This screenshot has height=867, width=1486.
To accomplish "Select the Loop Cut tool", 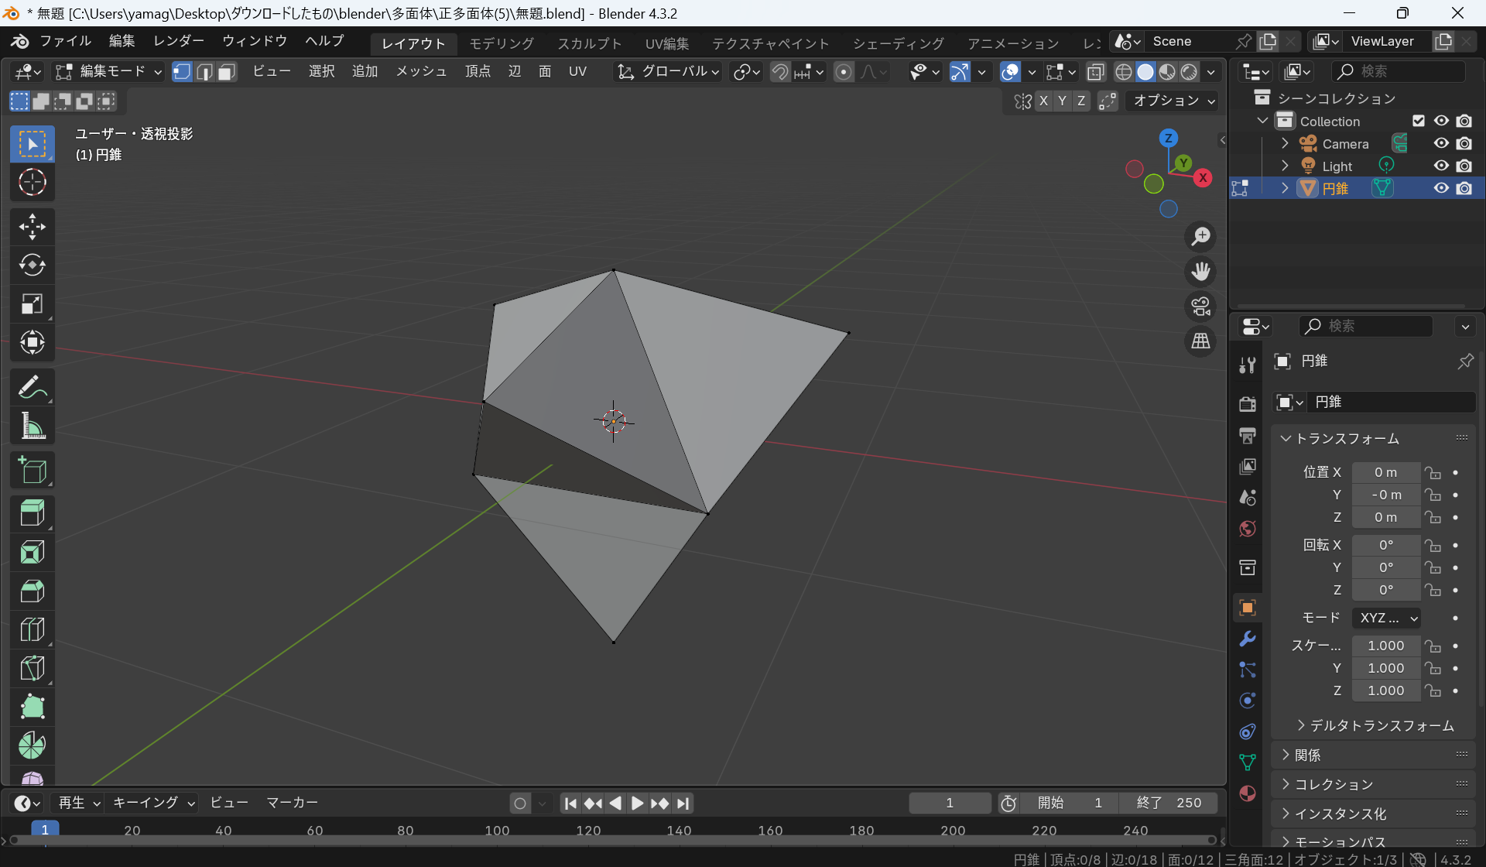I will (x=32, y=629).
